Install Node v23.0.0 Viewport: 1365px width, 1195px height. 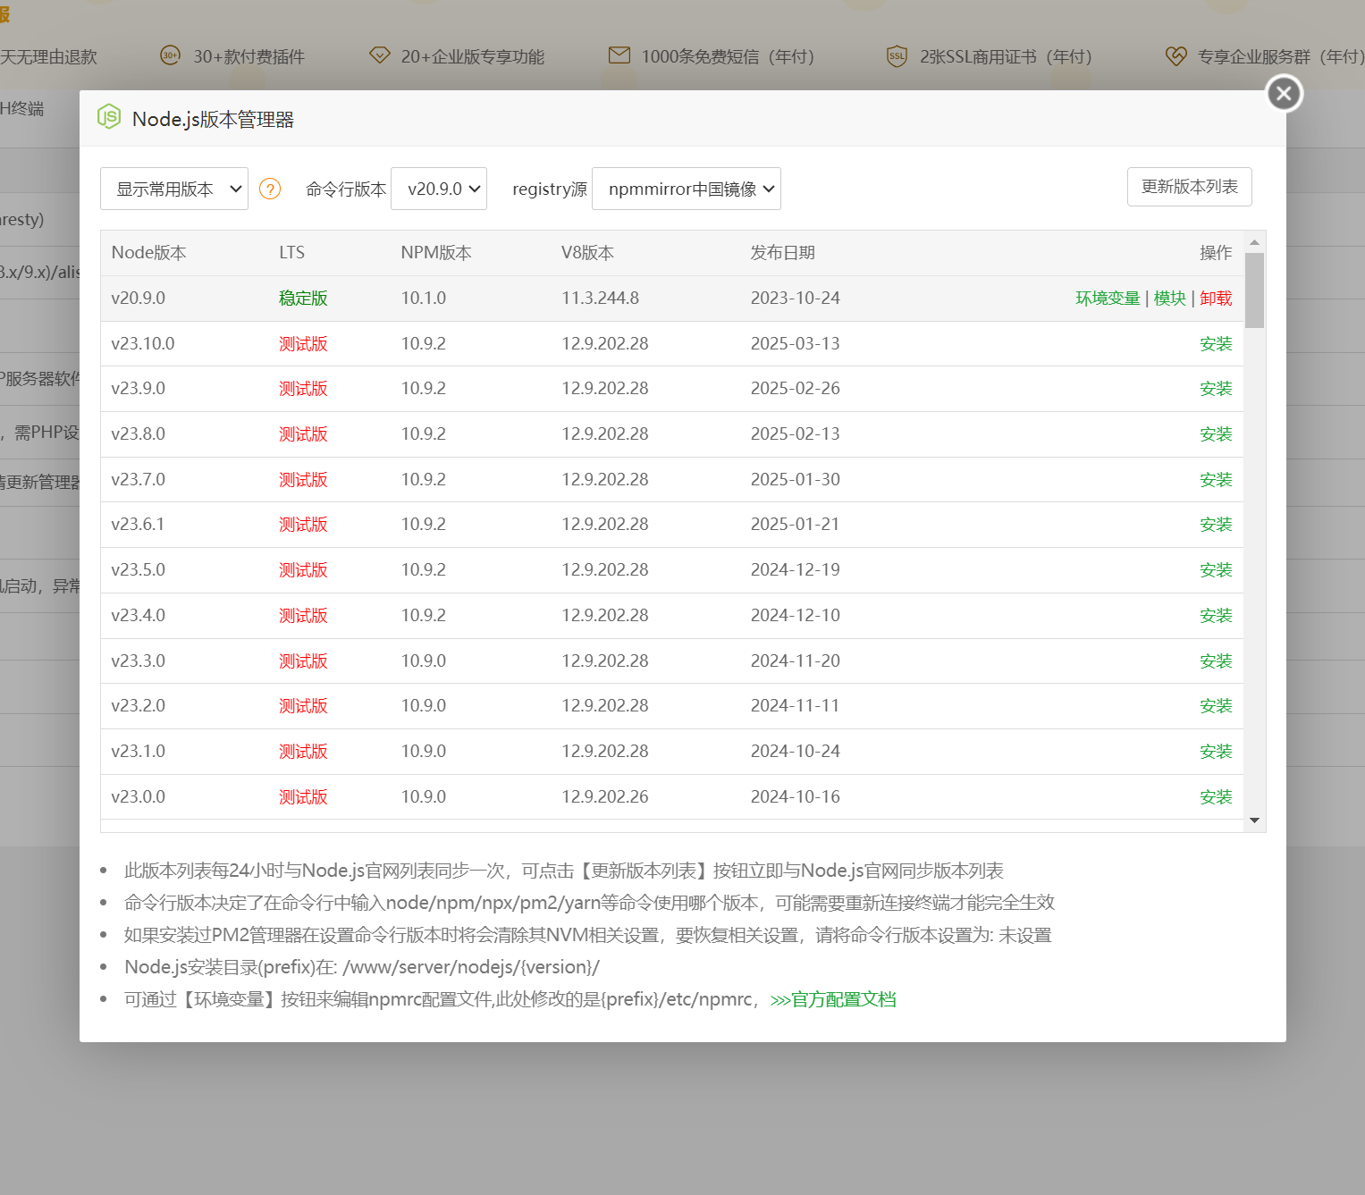point(1216,797)
